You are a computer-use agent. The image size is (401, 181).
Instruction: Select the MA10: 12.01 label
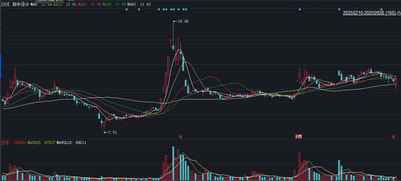[64, 4]
